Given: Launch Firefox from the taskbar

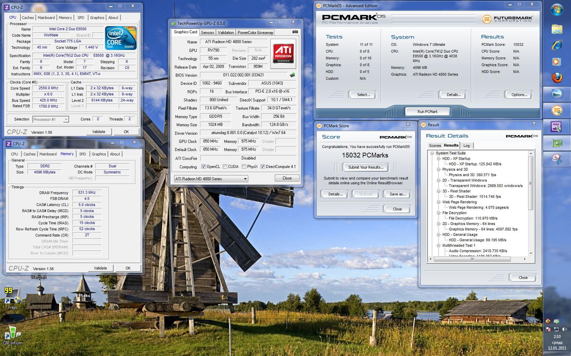Looking at the screenshot, I should point(557,77).
